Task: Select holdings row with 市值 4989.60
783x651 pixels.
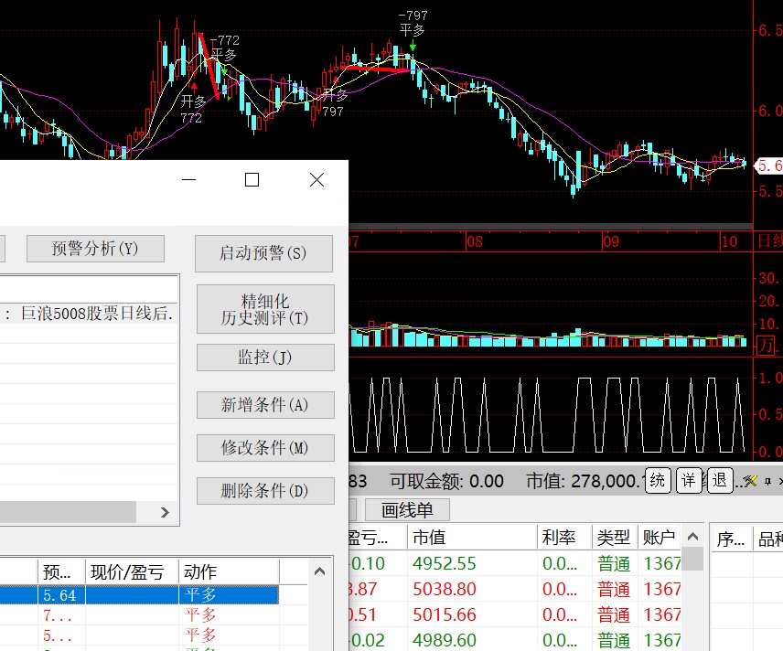Action: tap(515, 640)
